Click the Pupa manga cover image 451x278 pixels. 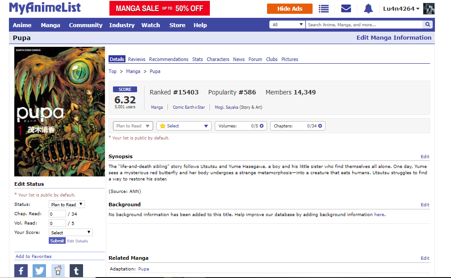59,111
